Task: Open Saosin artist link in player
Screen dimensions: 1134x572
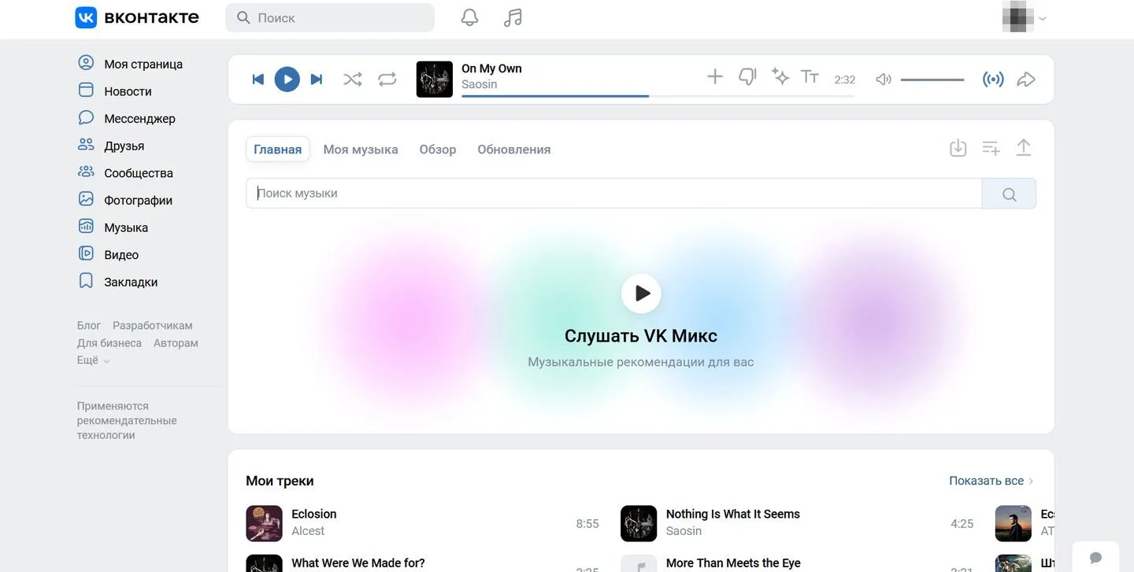Action: (479, 85)
